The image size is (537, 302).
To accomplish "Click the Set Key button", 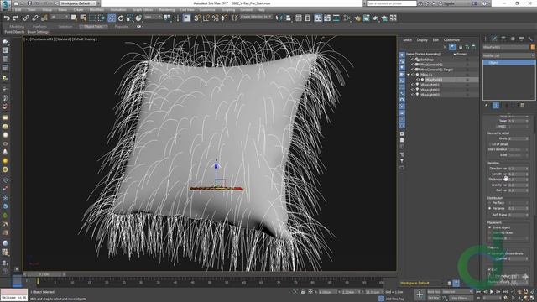I will point(434,299).
